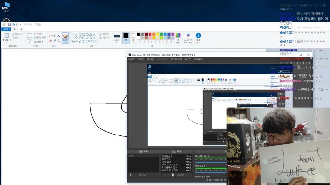
Task: Select the top scene item in OBS
Action: (x=143, y=156)
